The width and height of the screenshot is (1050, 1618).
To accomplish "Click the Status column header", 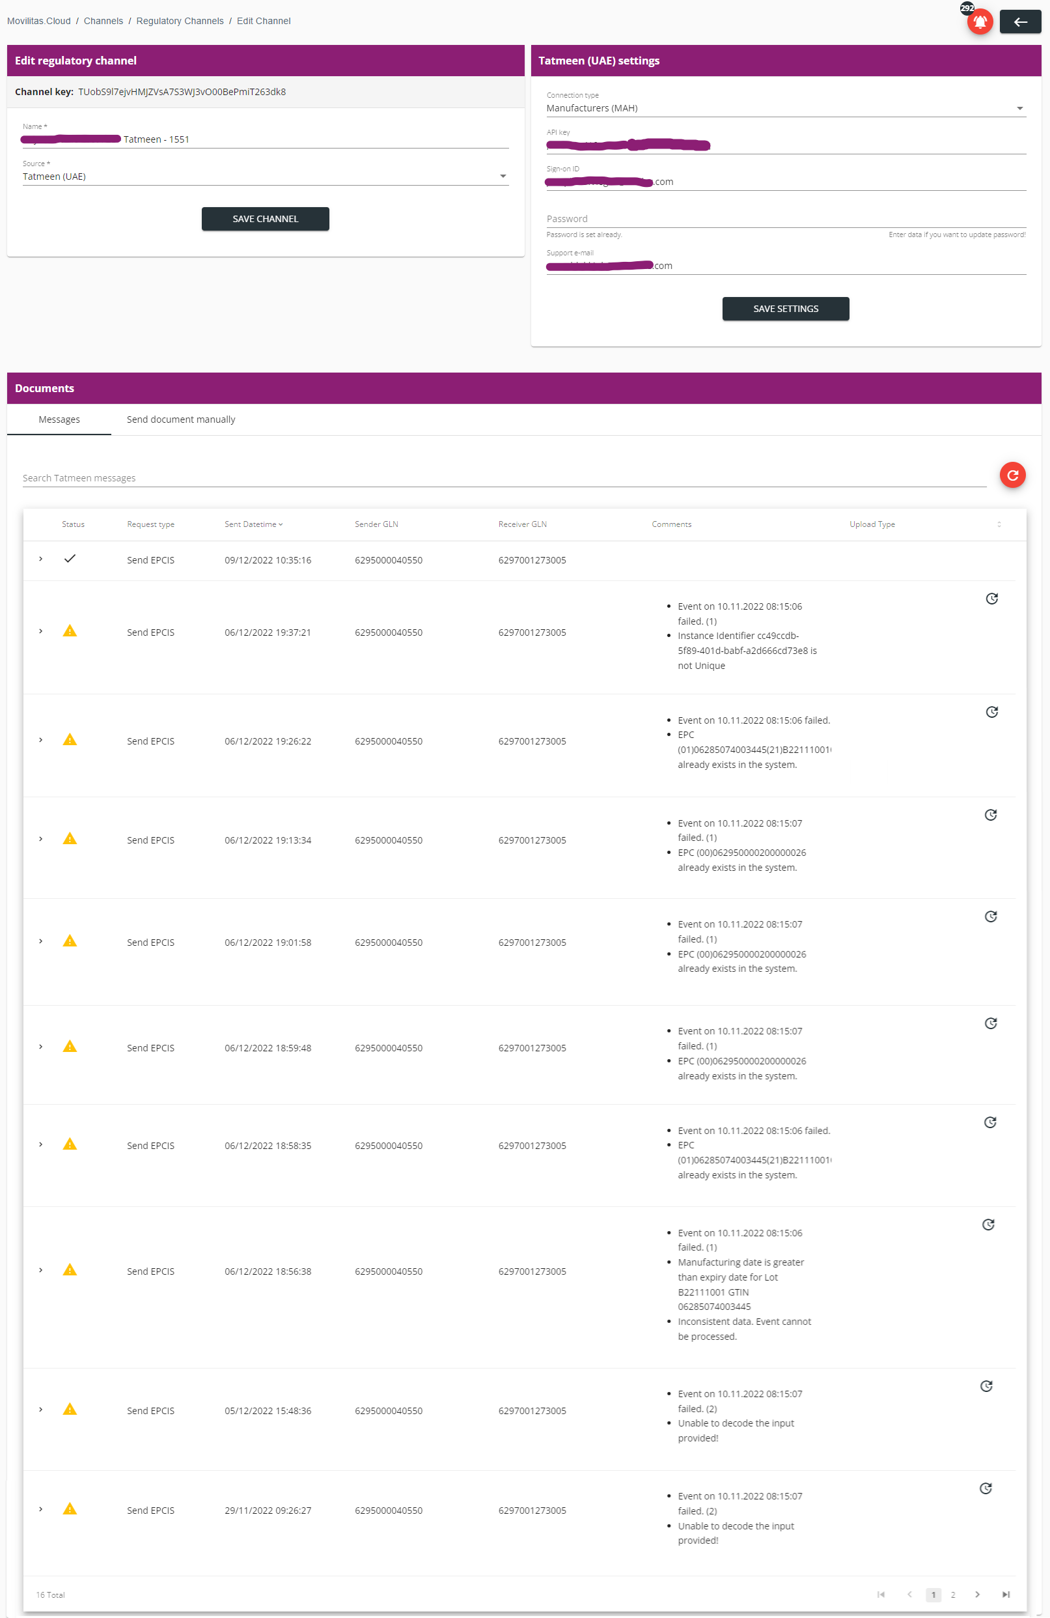I will 73,524.
